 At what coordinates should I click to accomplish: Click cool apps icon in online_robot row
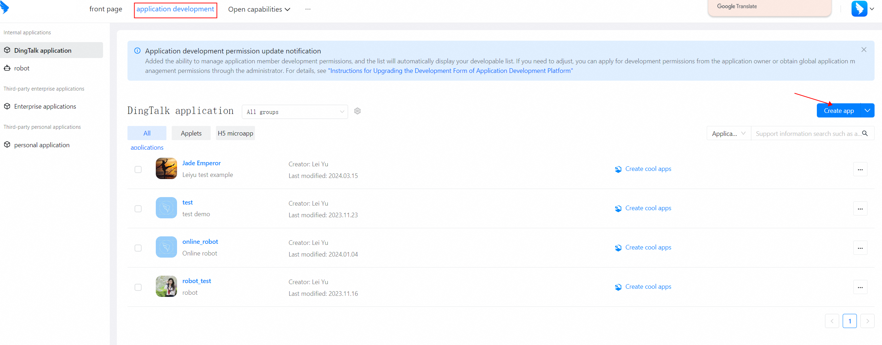coord(618,248)
